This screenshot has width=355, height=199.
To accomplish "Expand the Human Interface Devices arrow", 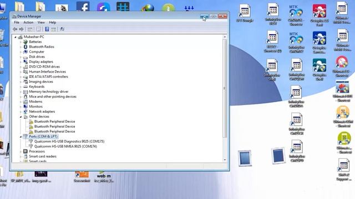I will [x=21, y=72].
